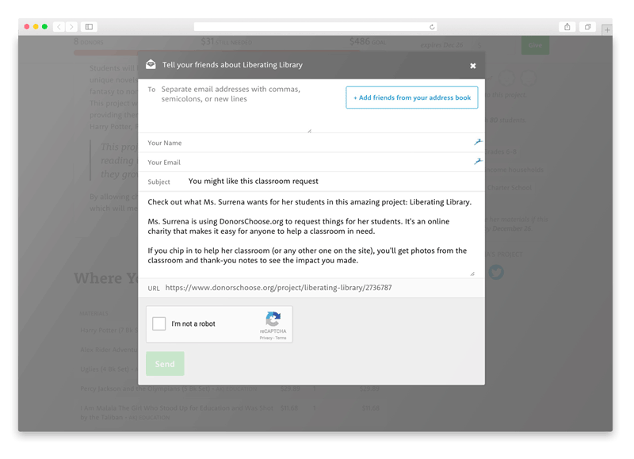
Task: Go back with the browser back arrow
Action: click(59, 27)
